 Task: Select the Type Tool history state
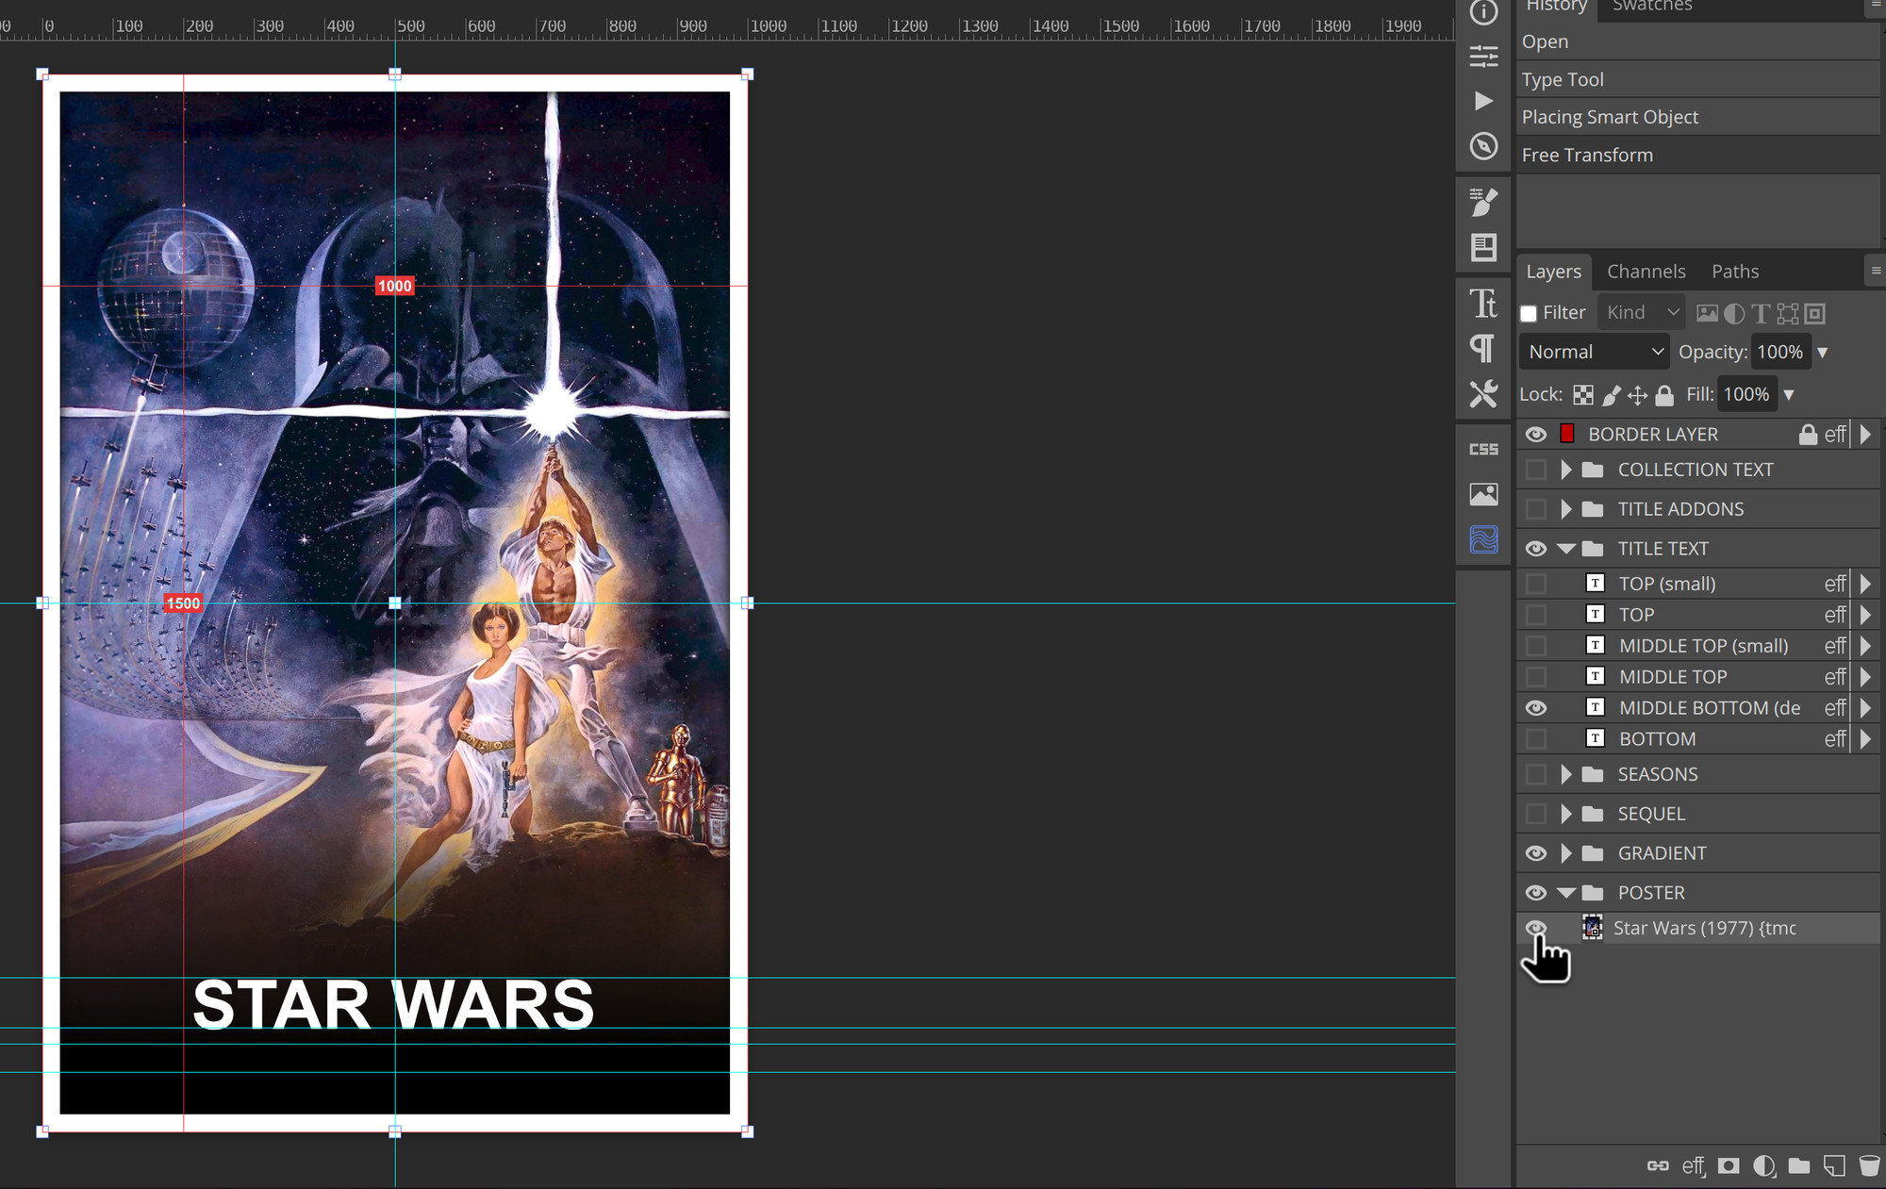1697,79
